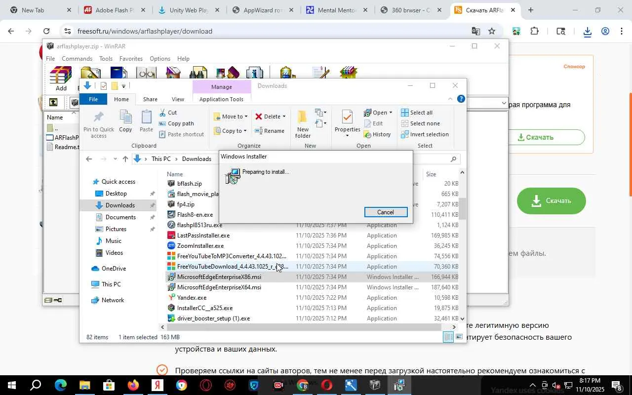Switch to the View ribbon tab

pos(178,99)
